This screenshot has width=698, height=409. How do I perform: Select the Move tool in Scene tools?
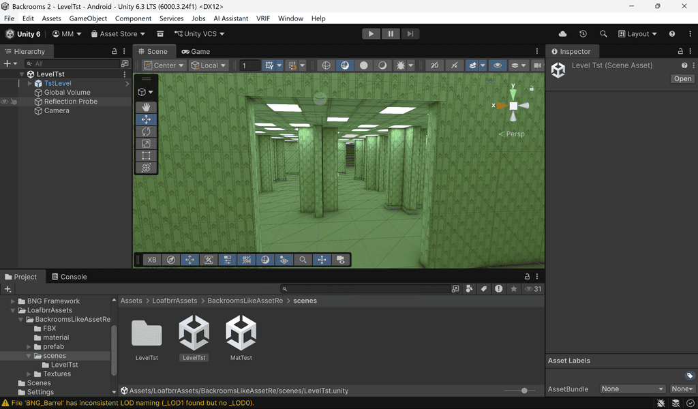pos(146,119)
